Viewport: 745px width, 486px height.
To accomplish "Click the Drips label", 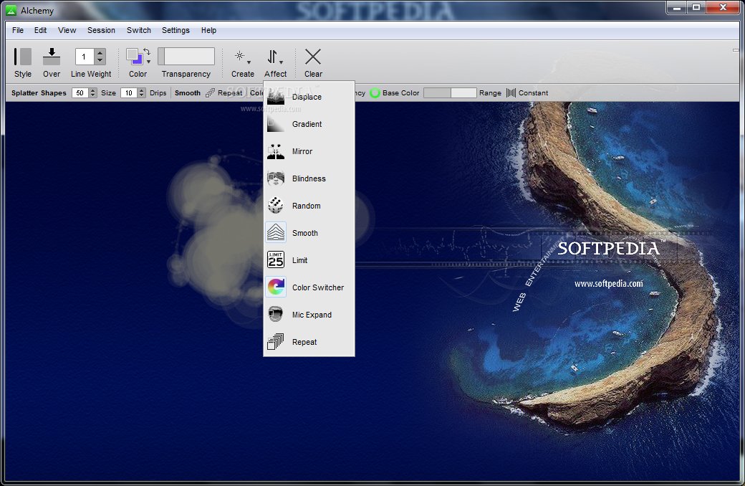I will 158,92.
